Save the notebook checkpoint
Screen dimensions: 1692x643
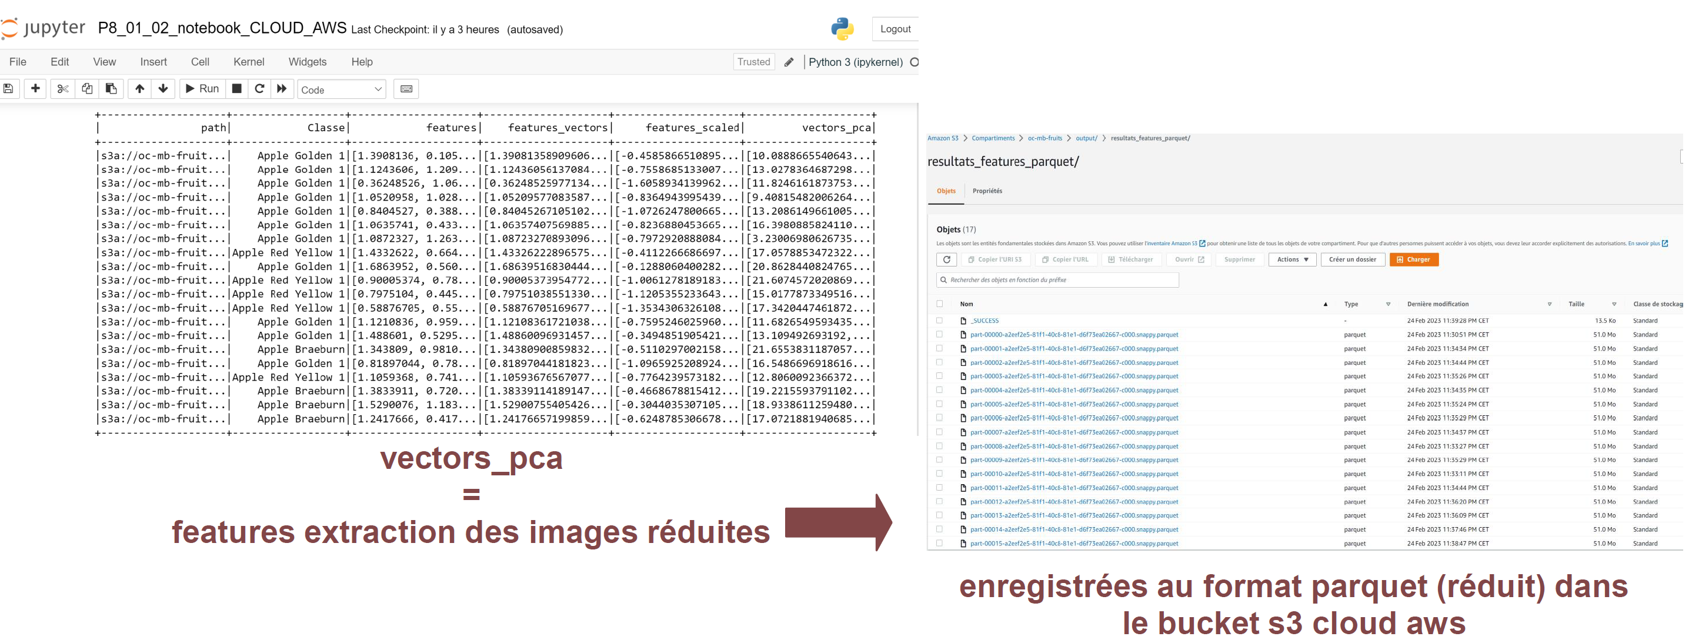click(x=9, y=89)
